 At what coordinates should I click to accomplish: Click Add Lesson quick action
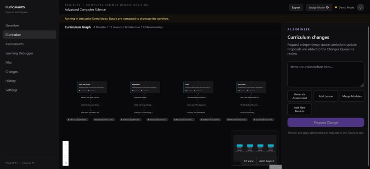[x=325, y=96]
